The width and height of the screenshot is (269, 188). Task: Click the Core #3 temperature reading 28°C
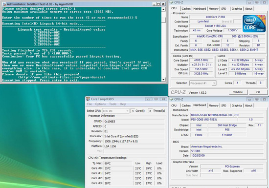point(118,183)
